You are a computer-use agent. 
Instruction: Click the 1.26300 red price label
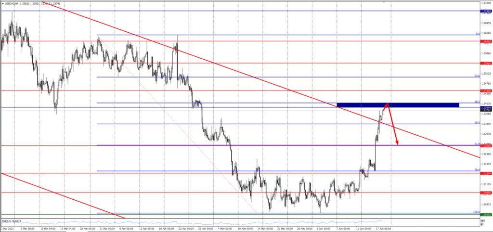(x=485, y=41)
